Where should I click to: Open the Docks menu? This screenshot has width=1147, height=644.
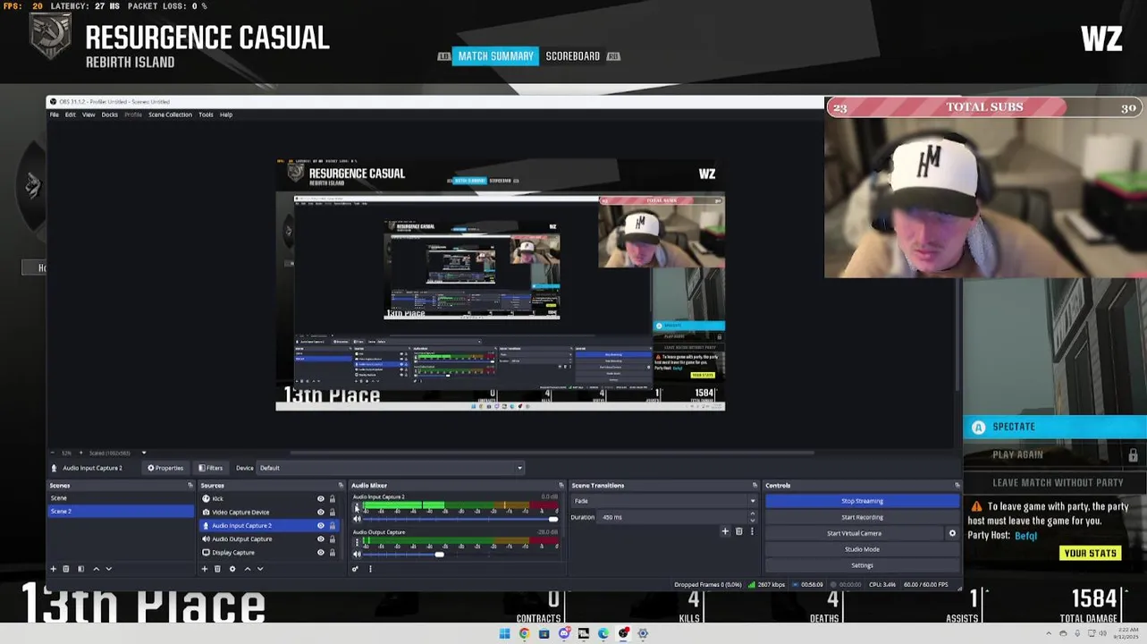[x=109, y=114]
